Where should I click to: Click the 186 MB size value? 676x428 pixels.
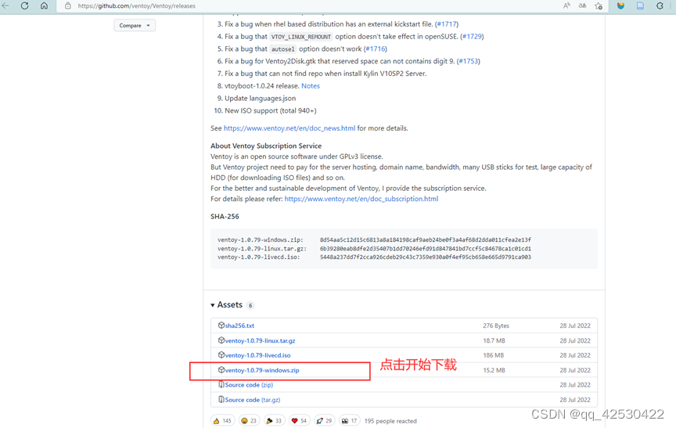[x=493, y=355]
